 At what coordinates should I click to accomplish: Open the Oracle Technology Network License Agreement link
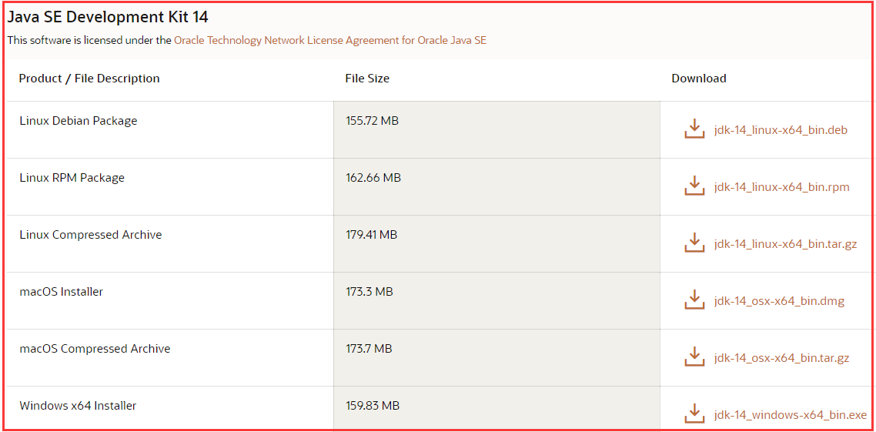[x=329, y=40]
